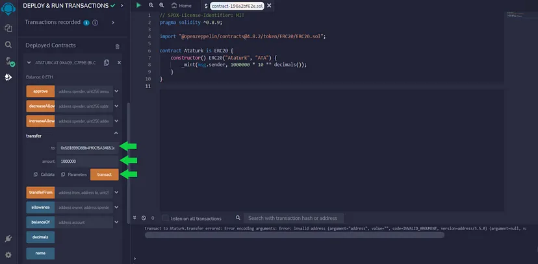Open the File Explorer sidebar icon
The width and height of the screenshot is (538, 264).
click(8, 29)
